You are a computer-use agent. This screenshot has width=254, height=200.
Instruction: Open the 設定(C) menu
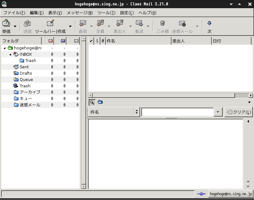(x=127, y=13)
